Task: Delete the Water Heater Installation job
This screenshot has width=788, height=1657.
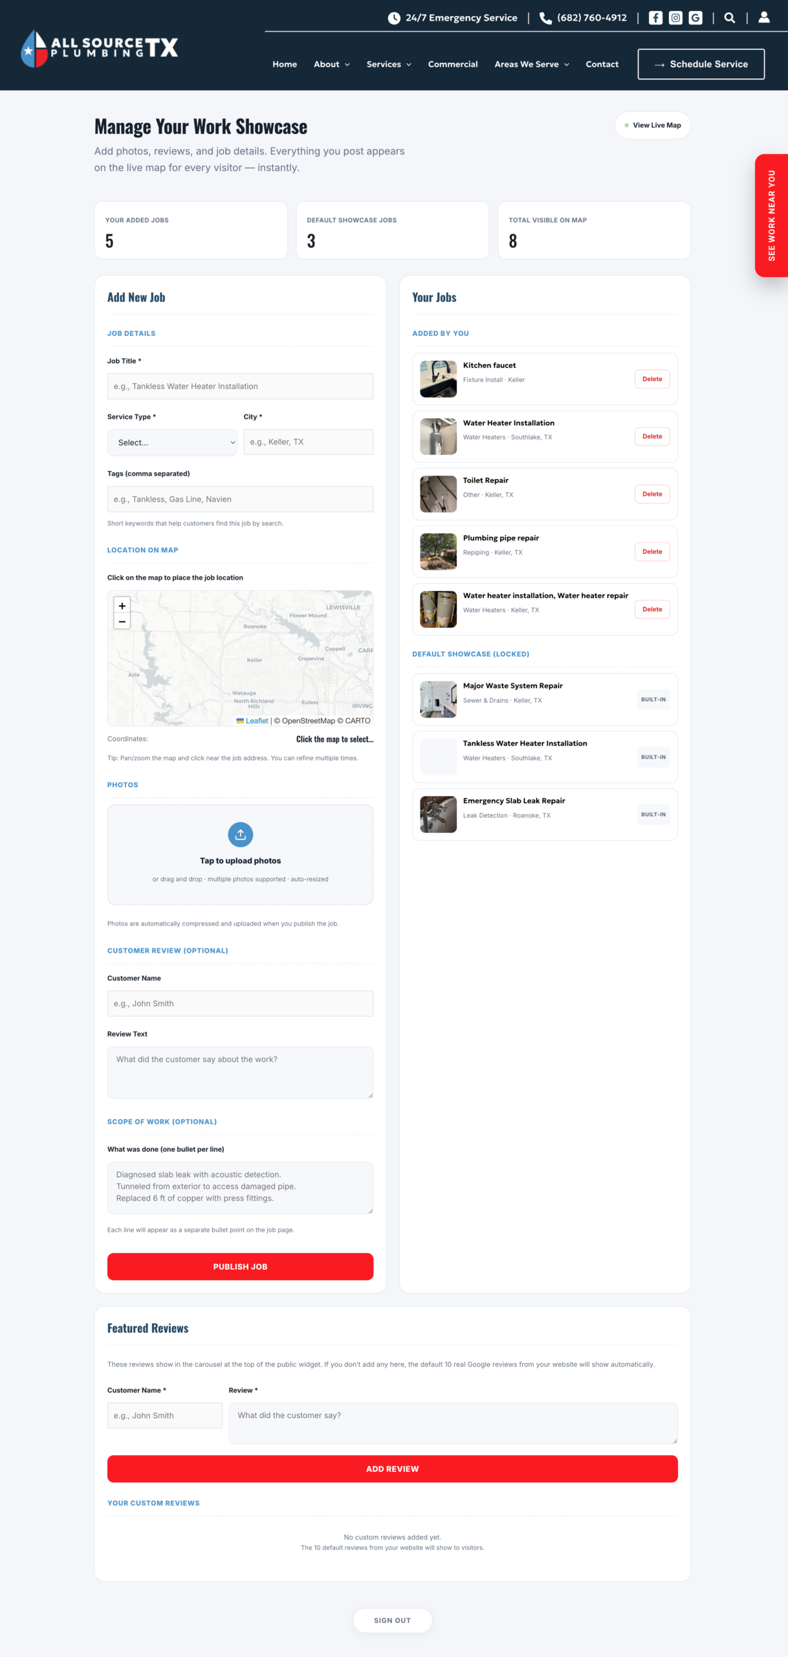Action: point(652,437)
